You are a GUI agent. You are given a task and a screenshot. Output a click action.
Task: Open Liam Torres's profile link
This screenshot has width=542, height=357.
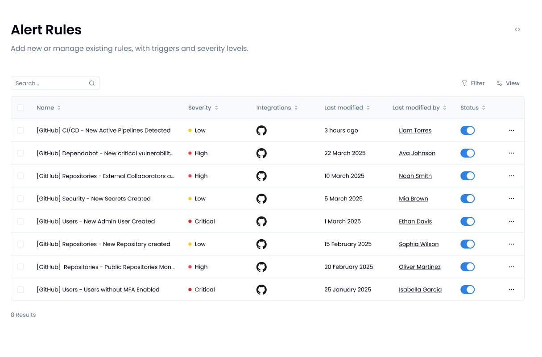(x=415, y=130)
